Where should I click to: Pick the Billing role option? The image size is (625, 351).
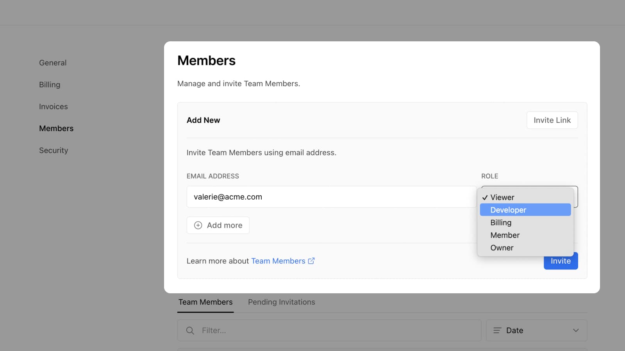(501, 223)
